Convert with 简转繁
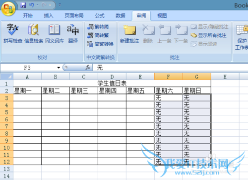 98,35
